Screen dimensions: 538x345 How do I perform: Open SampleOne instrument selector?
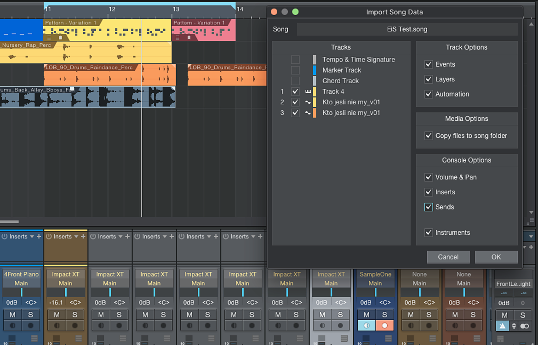[375, 274]
